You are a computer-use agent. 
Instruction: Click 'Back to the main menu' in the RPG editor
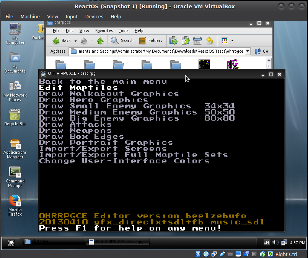pyautogui.click(x=103, y=81)
